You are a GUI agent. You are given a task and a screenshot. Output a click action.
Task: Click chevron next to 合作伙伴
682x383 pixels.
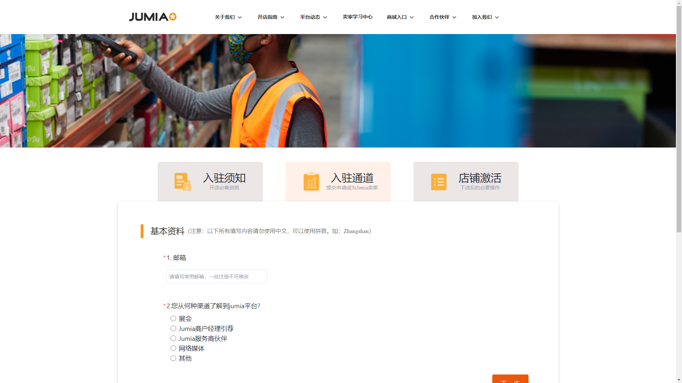(x=454, y=17)
